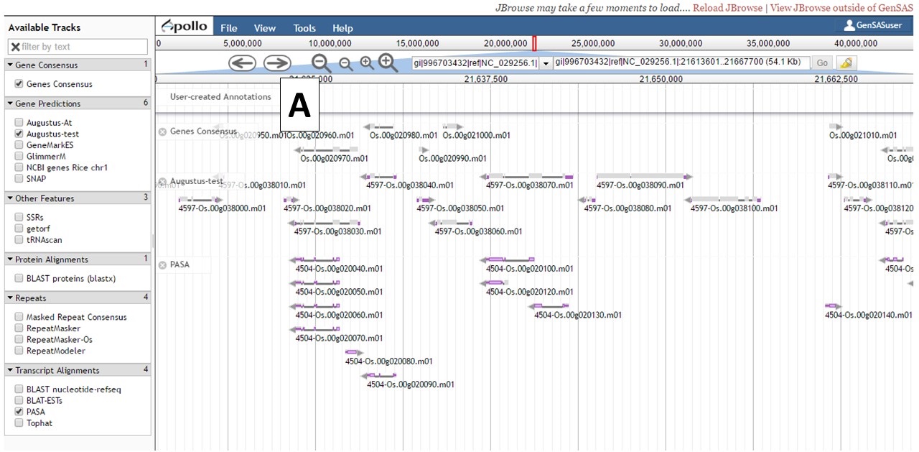This screenshot has height=452, width=919.
Task: Close the PASA track via its x icon
Action: pyautogui.click(x=164, y=264)
